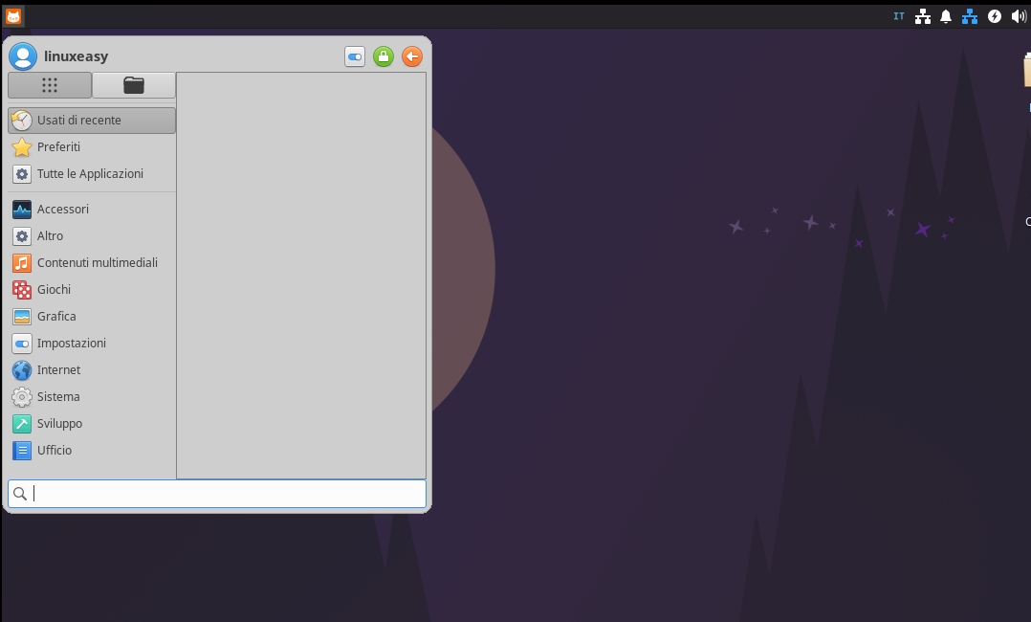Viewport: 1031px width, 622px height.
Task: Click the blue network connection icon
Action: coord(969,16)
